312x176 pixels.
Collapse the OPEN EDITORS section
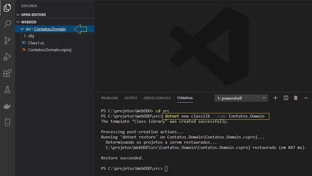point(18,15)
